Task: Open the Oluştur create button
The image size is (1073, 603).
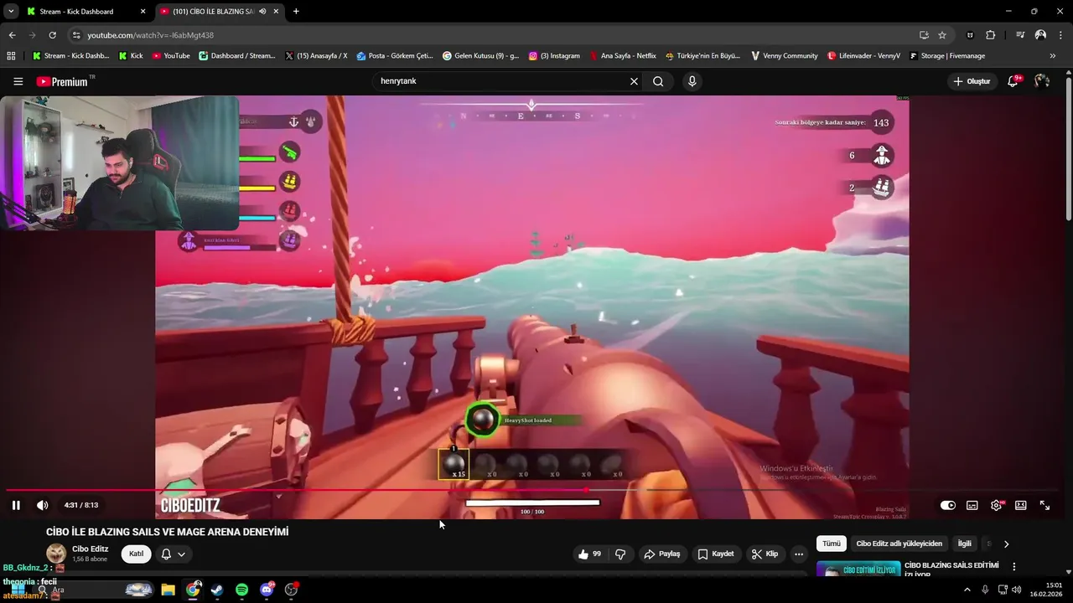Action: (x=972, y=81)
